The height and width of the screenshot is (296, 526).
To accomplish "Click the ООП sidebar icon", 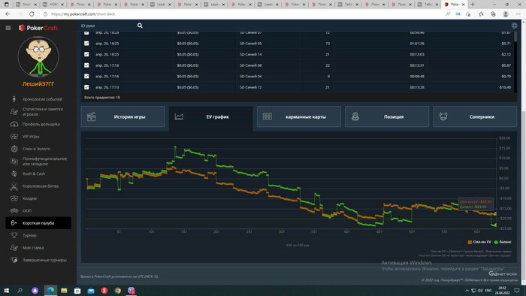I will click(14, 211).
